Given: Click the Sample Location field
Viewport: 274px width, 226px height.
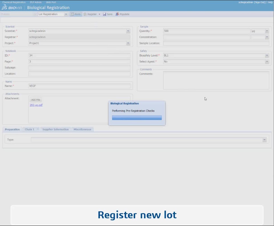Looking at the screenshot, I should click(216, 43).
